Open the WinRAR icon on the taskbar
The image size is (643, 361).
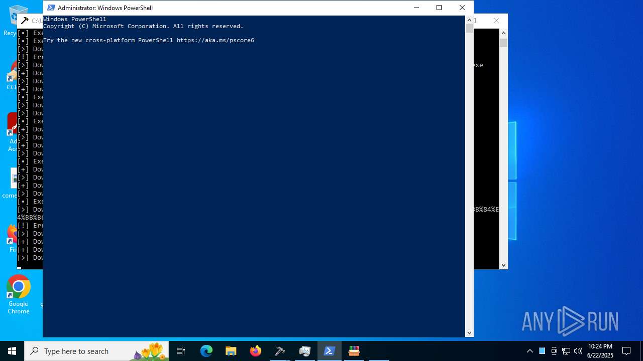pos(354,351)
